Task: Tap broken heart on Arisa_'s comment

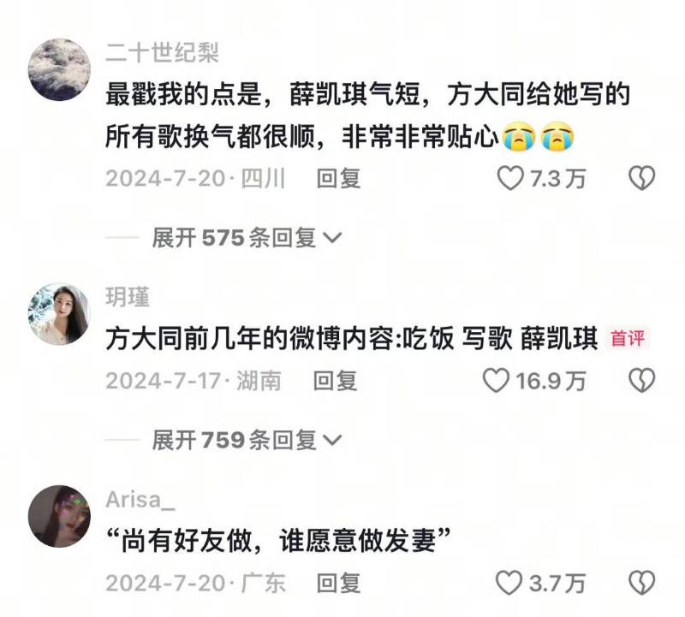Action: pos(641,583)
